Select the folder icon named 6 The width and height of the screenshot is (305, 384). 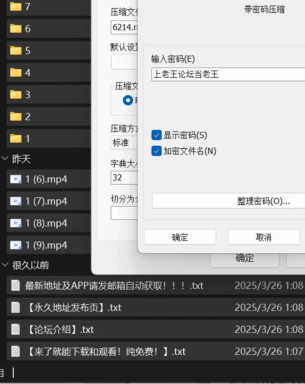pos(16,29)
